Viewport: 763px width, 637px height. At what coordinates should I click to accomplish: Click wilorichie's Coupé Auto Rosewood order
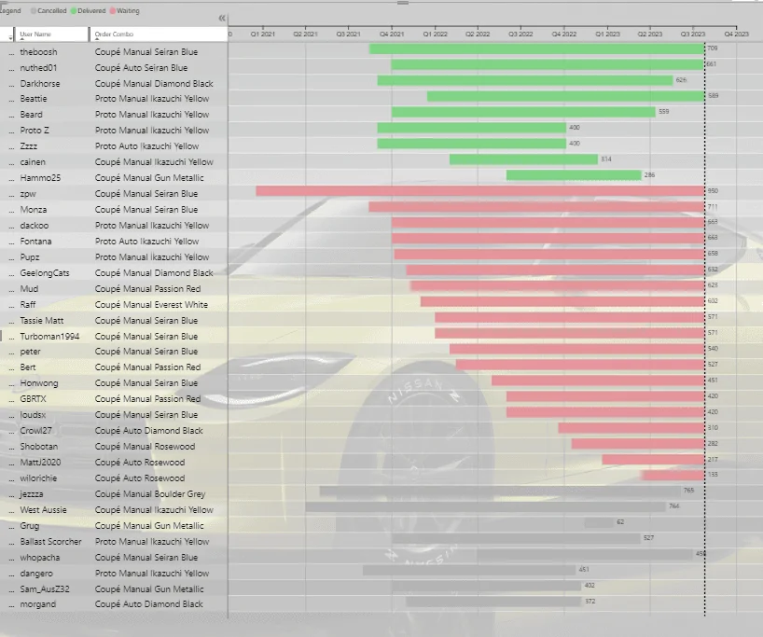coord(140,478)
